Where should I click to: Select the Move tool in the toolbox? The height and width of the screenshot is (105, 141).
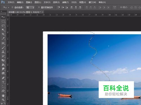click(x=3, y=17)
